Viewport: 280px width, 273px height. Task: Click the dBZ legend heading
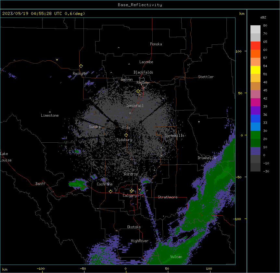[263, 17]
